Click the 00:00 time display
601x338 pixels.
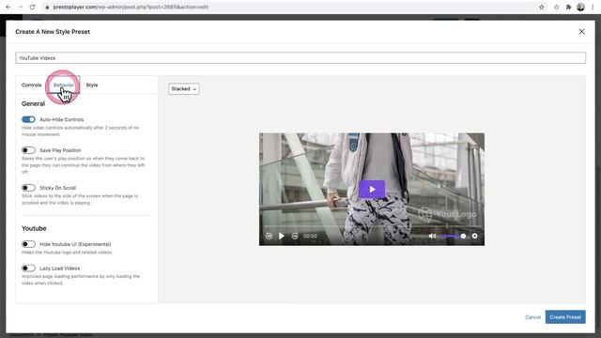(x=310, y=236)
